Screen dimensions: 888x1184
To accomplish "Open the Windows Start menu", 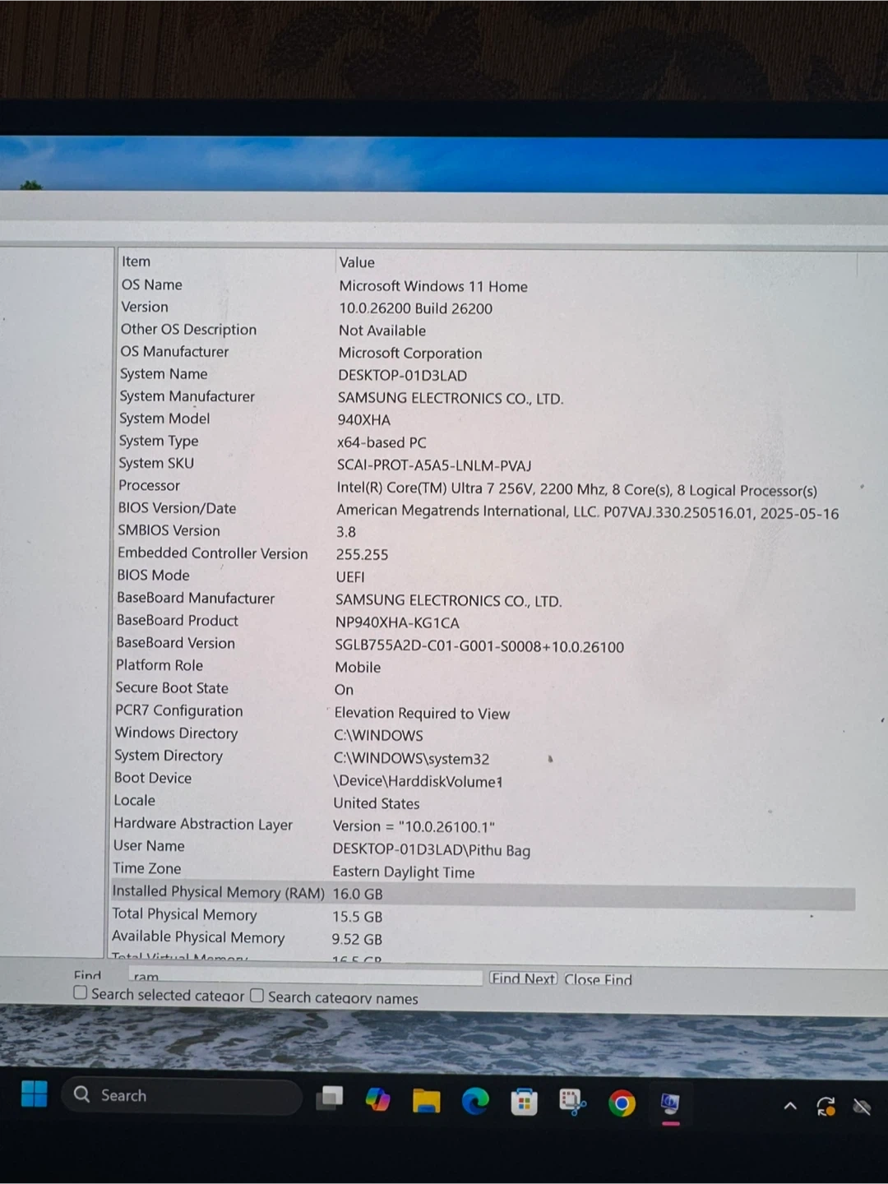I will tap(34, 1094).
